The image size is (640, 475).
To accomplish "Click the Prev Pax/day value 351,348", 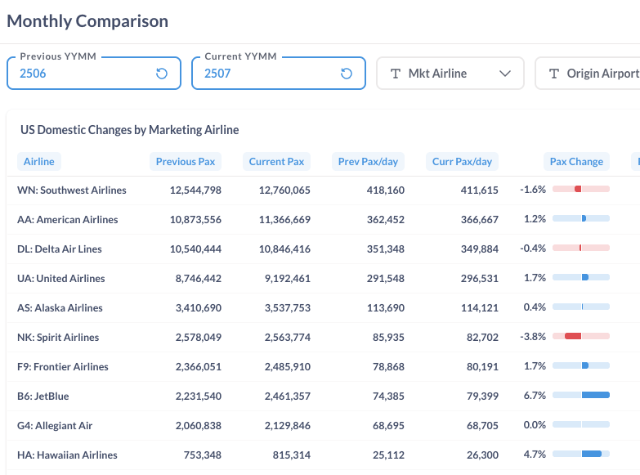I will click(x=385, y=249).
